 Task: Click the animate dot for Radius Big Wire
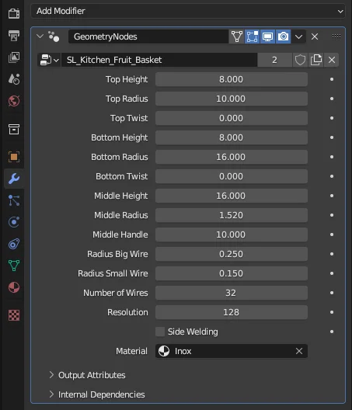point(332,254)
